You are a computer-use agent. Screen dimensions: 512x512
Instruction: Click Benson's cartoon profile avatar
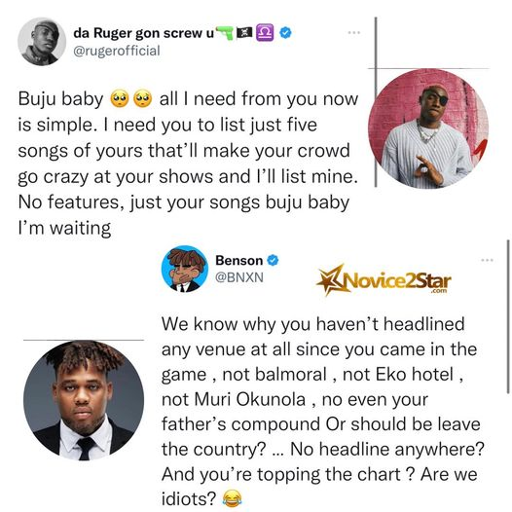(185, 269)
